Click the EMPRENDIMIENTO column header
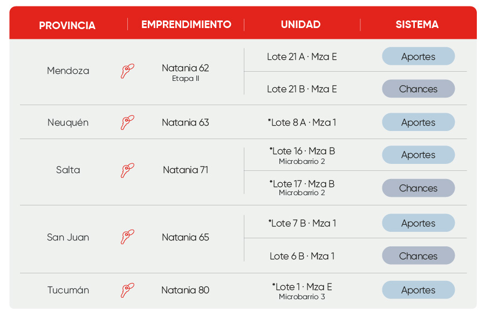The height and width of the screenshot is (317, 486). tap(186, 24)
